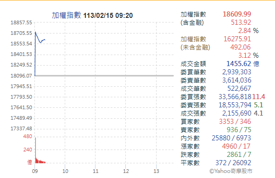Click the y-axis label 18249.52
Image resolution: width=275 pixels, height=178 pixels.
click(21, 65)
